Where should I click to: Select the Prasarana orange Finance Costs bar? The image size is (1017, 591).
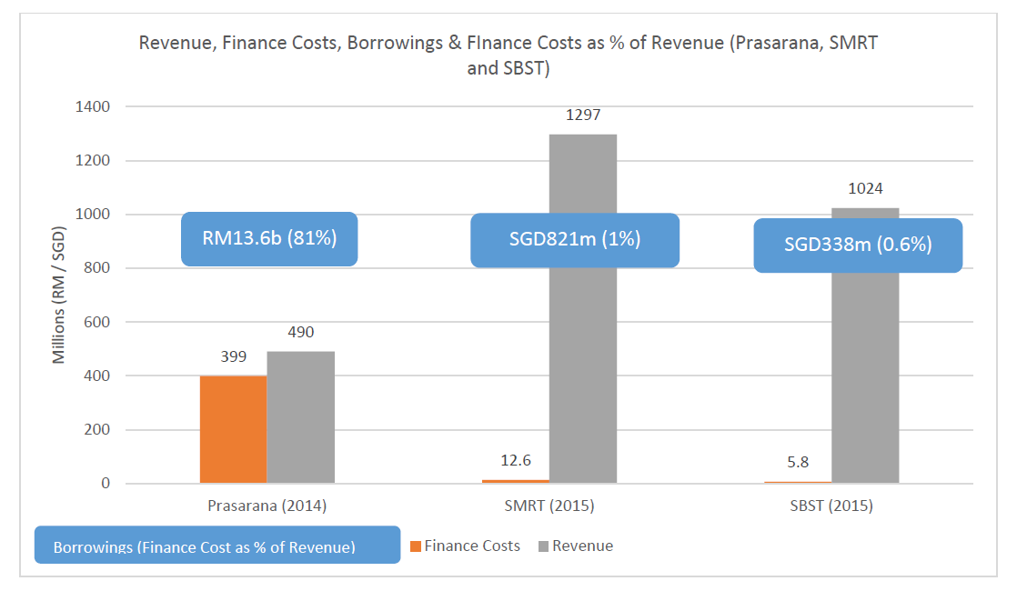point(233,428)
